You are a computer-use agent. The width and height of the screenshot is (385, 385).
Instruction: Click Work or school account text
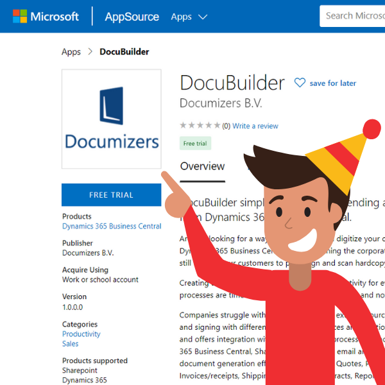pos(100,280)
